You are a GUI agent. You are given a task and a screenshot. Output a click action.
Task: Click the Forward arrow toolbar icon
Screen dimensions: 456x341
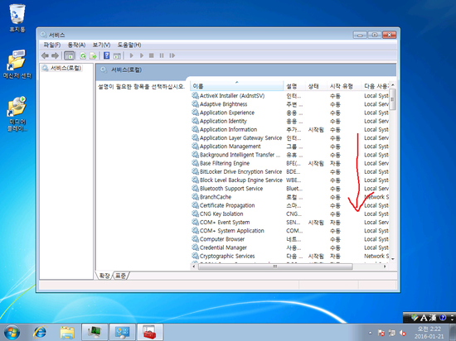pyautogui.click(x=55, y=55)
